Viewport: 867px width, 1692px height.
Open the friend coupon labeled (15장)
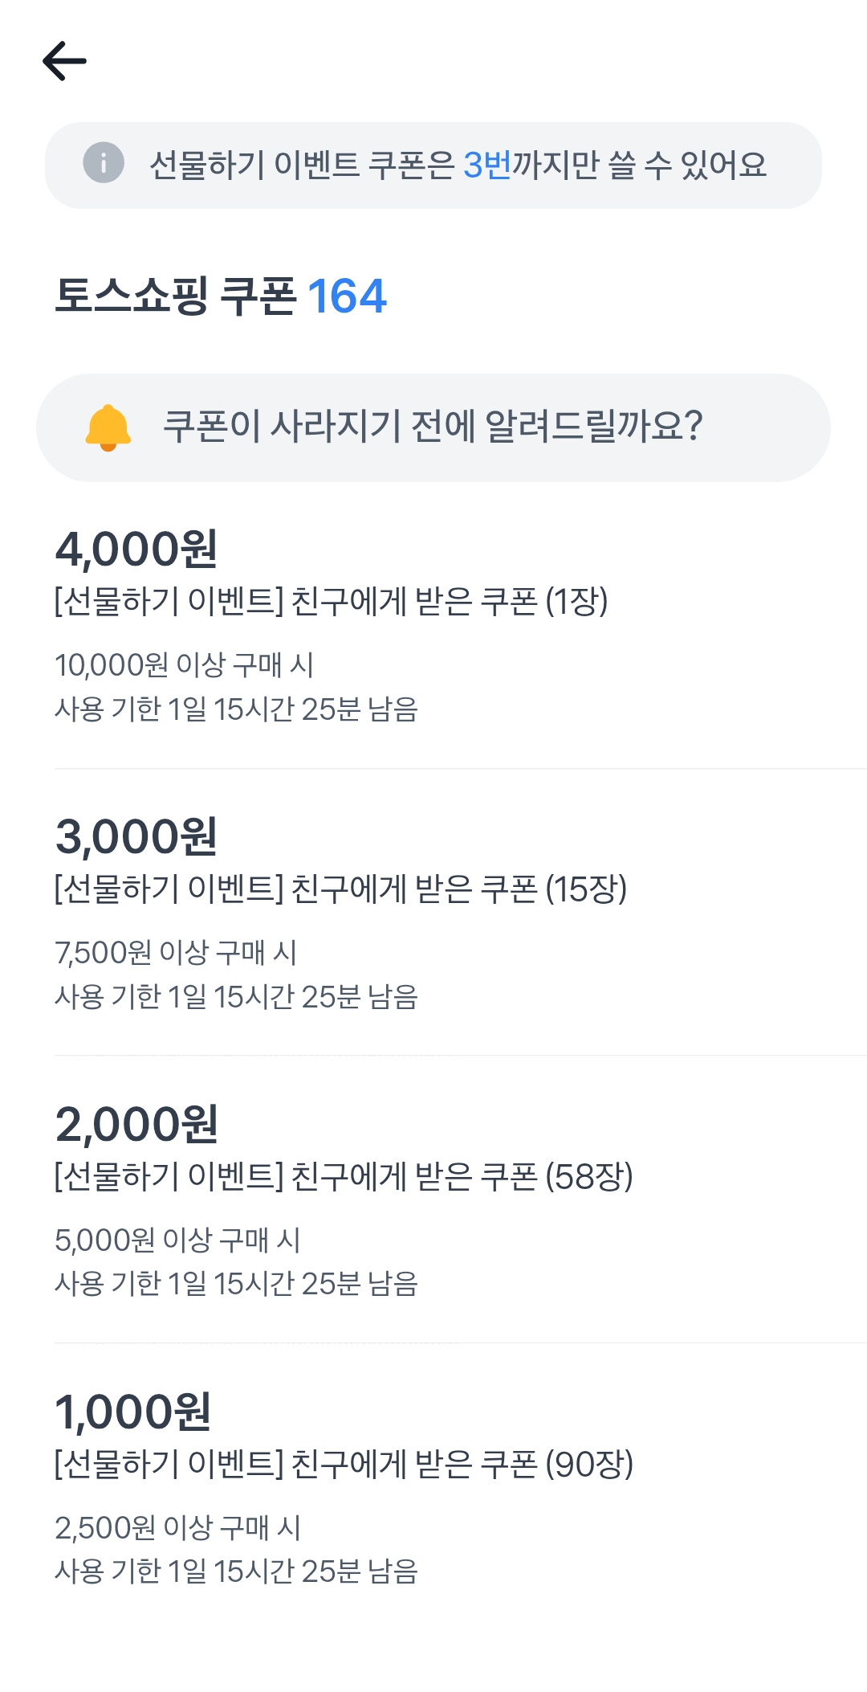tap(340, 889)
